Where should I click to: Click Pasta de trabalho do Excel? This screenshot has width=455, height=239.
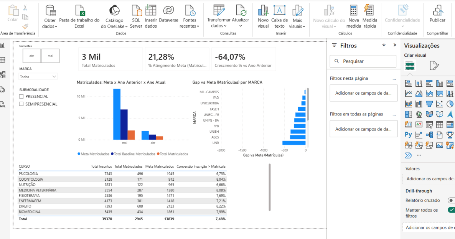79,17
